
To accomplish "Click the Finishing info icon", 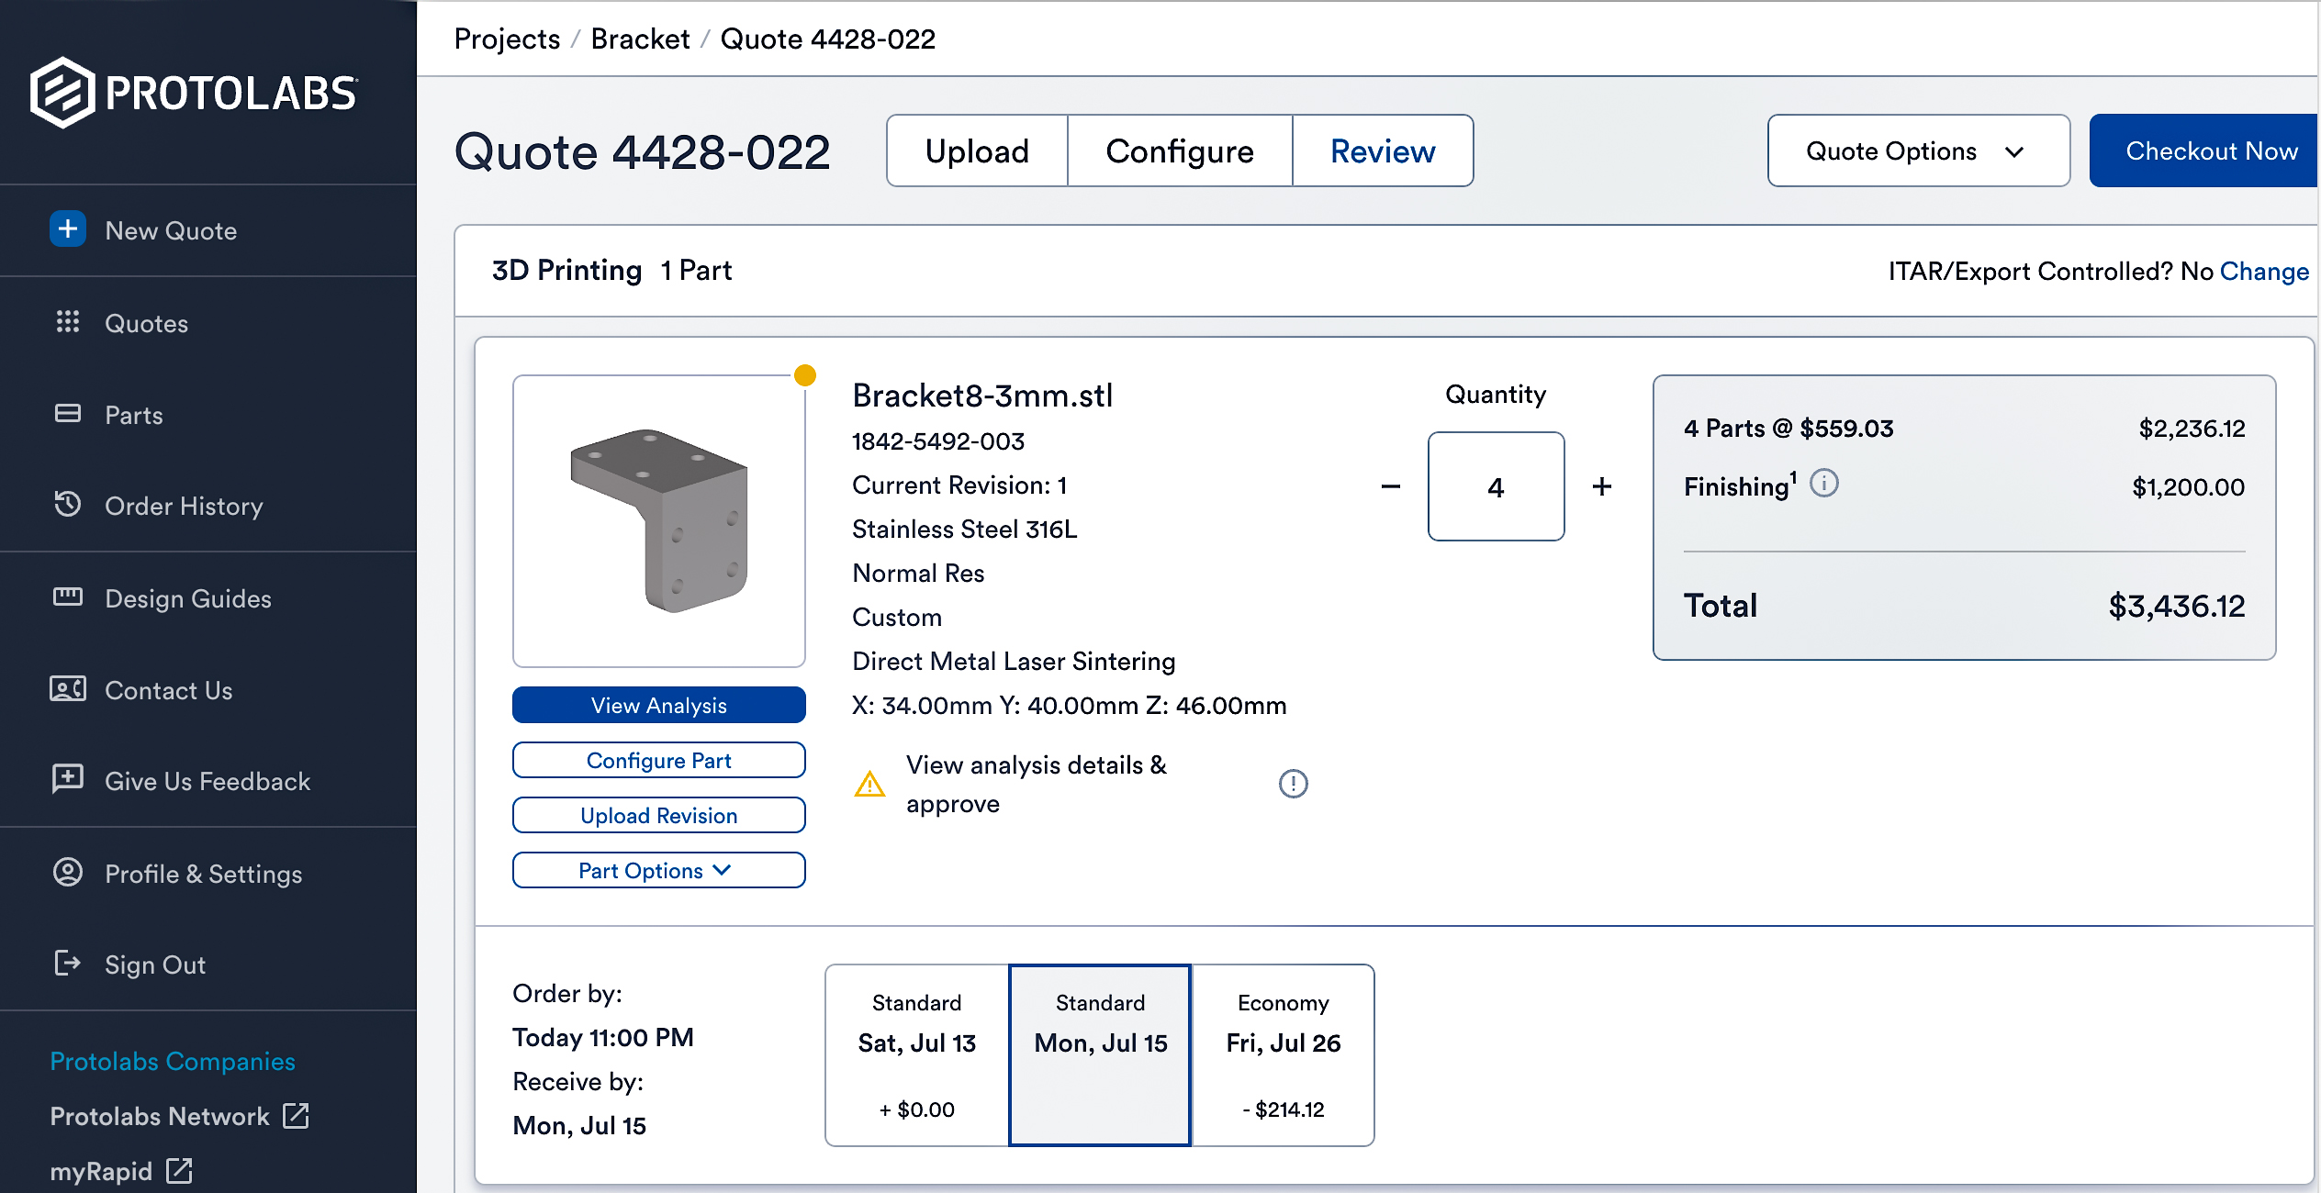I will click(x=1823, y=484).
